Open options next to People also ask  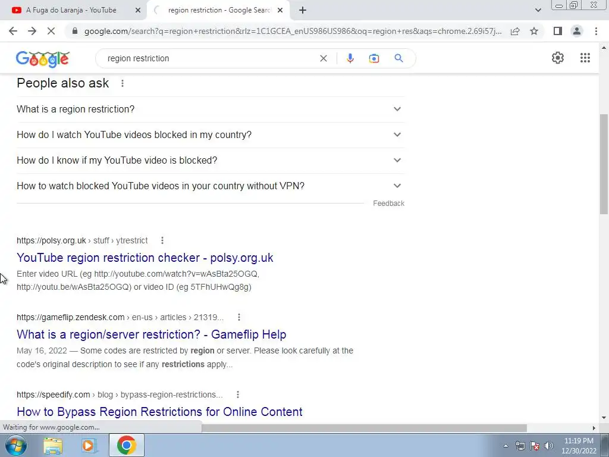tap(123, 83)
